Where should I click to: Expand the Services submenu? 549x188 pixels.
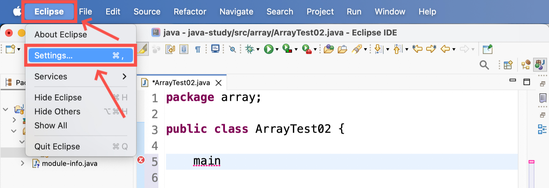(x=81, y=76)
